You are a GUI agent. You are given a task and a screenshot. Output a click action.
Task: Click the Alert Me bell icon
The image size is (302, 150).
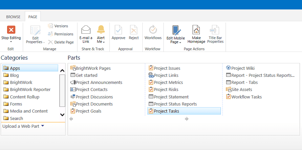pyautogui.click(x=101, y=30)
